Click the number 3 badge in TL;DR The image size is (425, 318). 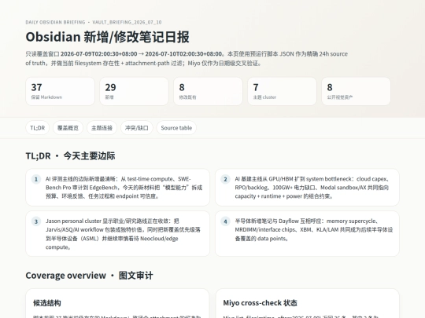[x=35, y=221]
